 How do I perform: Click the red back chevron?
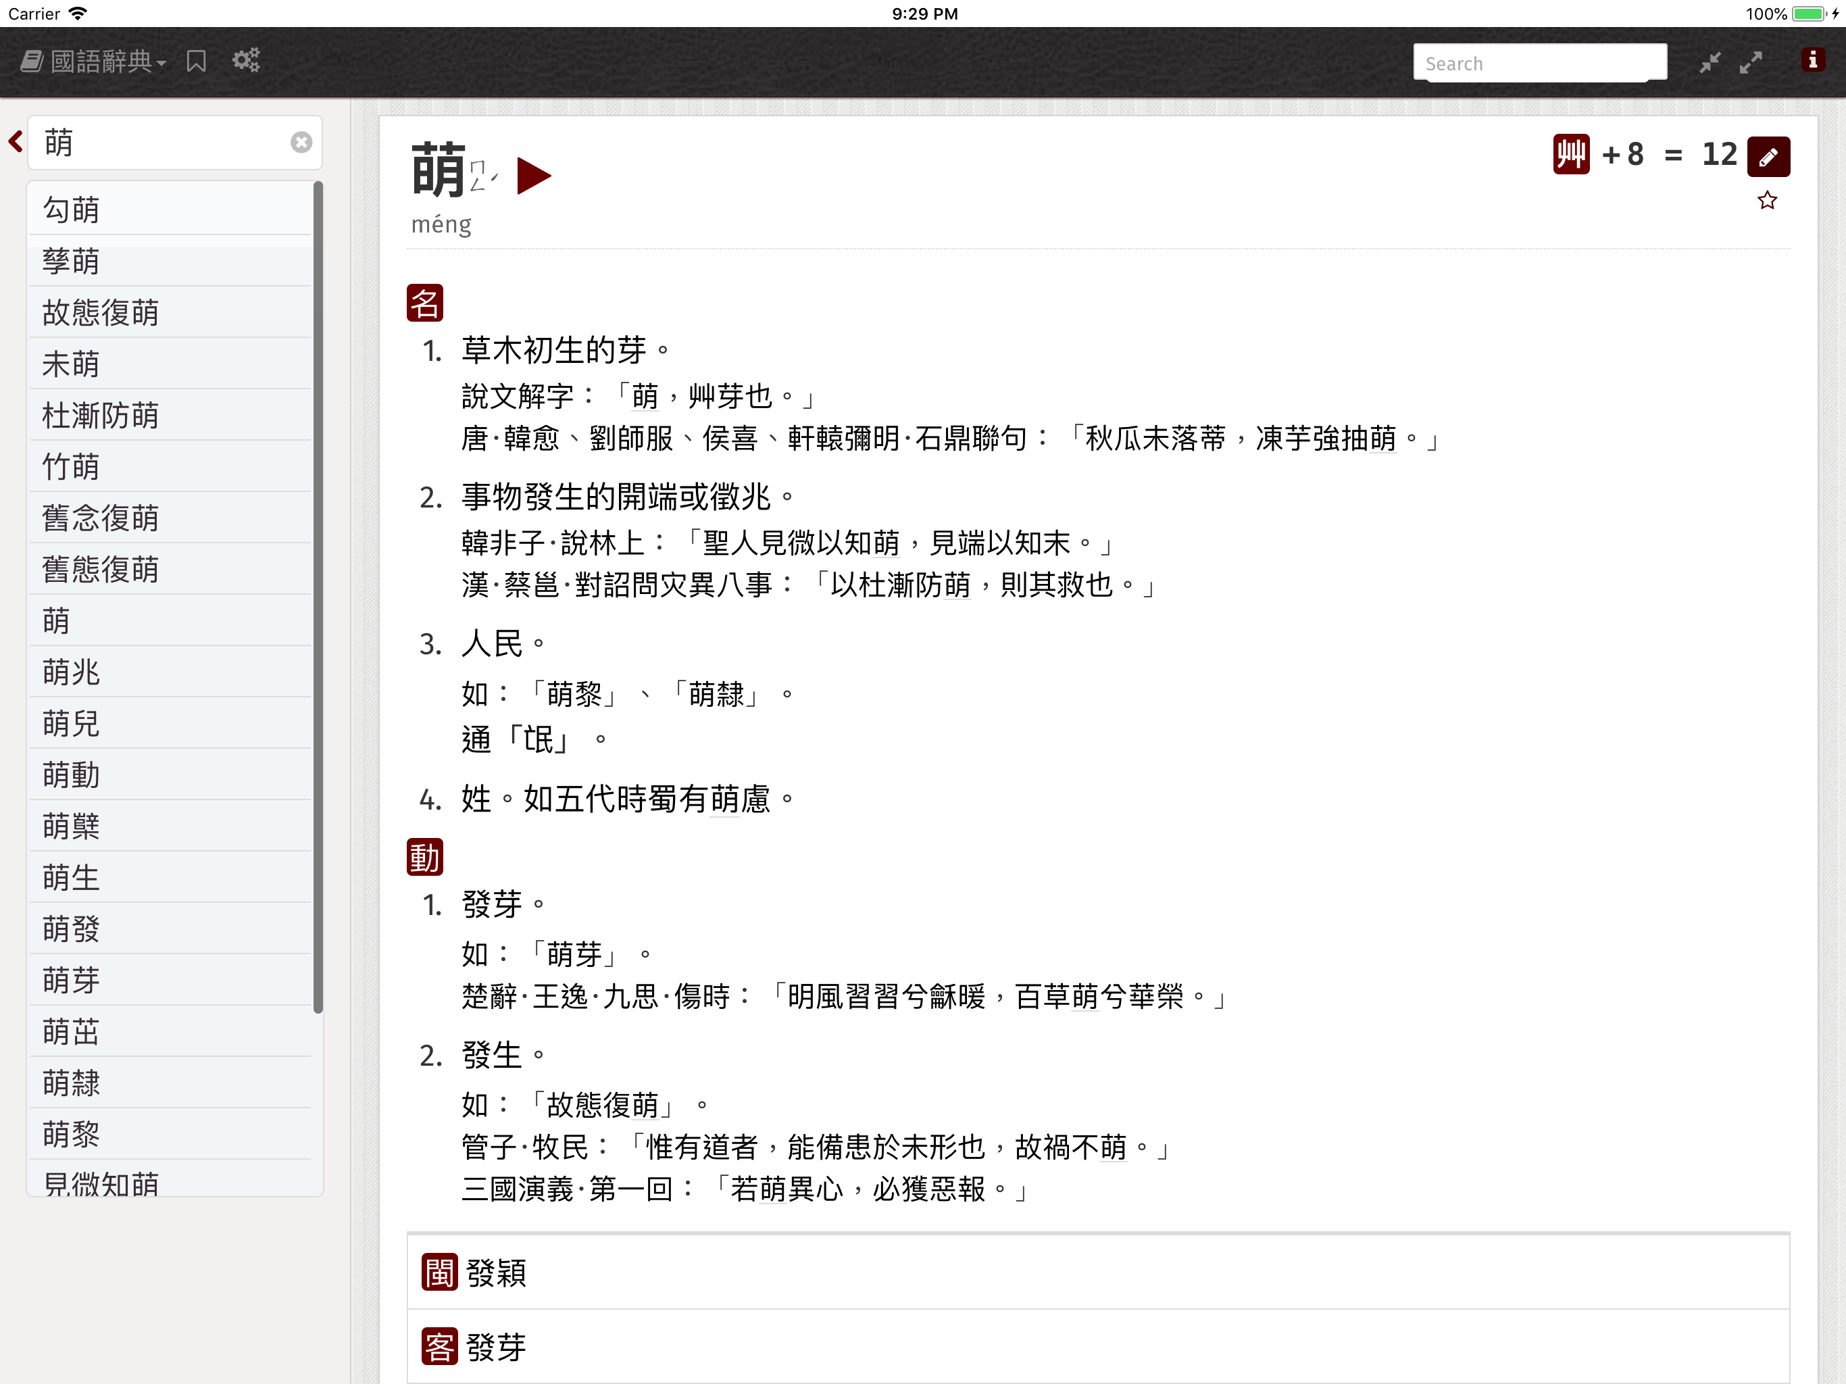pyautogui.click(x=15, y=141)
